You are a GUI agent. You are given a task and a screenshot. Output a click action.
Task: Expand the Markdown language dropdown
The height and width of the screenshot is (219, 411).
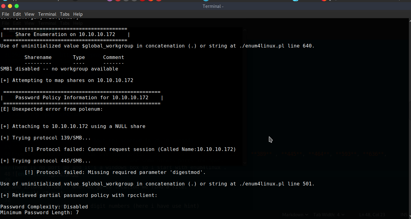coord(295,214)
